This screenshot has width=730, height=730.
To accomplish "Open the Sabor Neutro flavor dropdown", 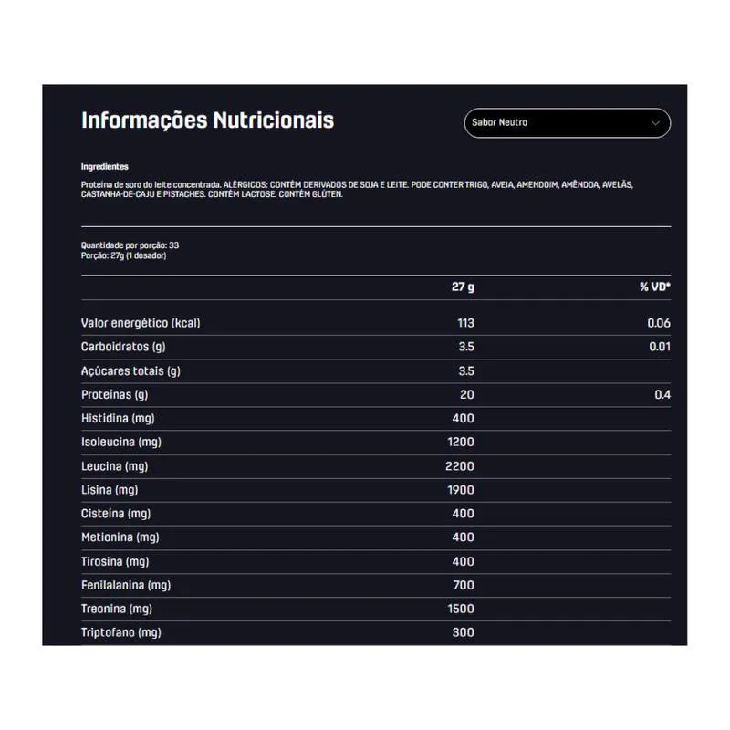I will (x=566, y=123).
